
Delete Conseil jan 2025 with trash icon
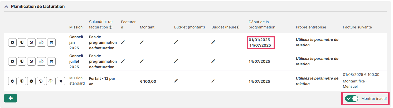pyautogui.click(x=51, y=42)
